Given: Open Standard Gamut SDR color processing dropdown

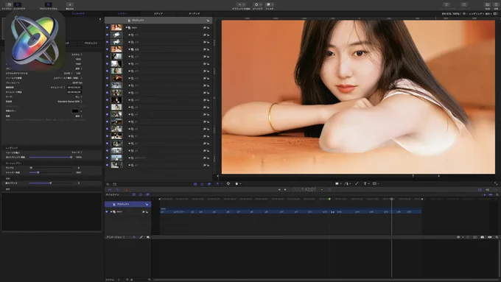Looking at the screenshot, I should [x=70, y=102].
